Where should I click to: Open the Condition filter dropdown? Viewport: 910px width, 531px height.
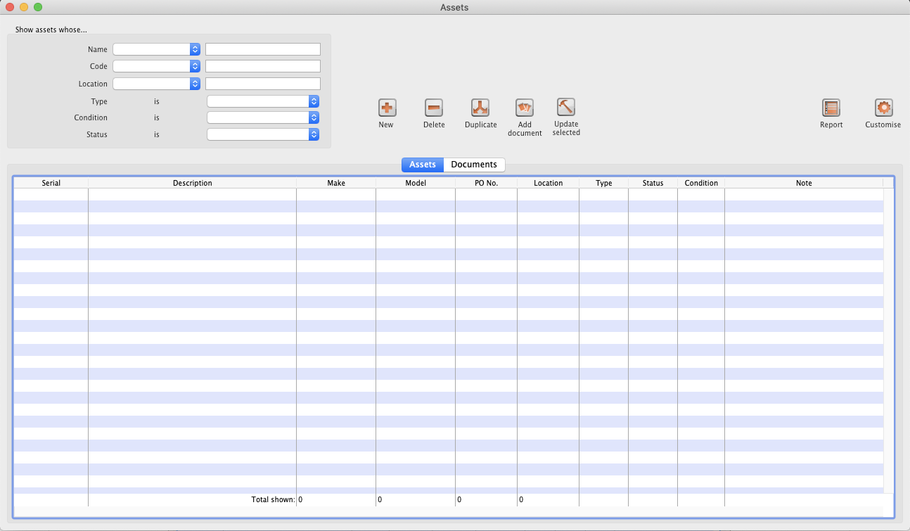point(264,117)
